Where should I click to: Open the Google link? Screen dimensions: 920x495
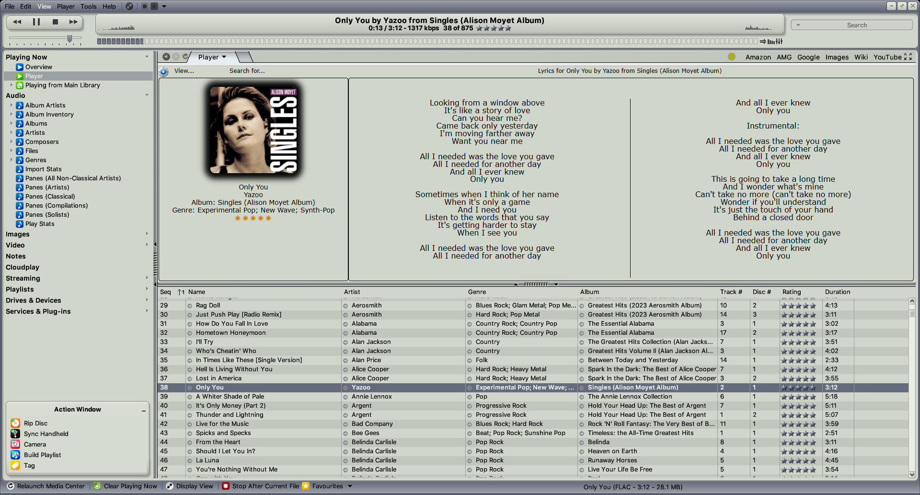808,57
